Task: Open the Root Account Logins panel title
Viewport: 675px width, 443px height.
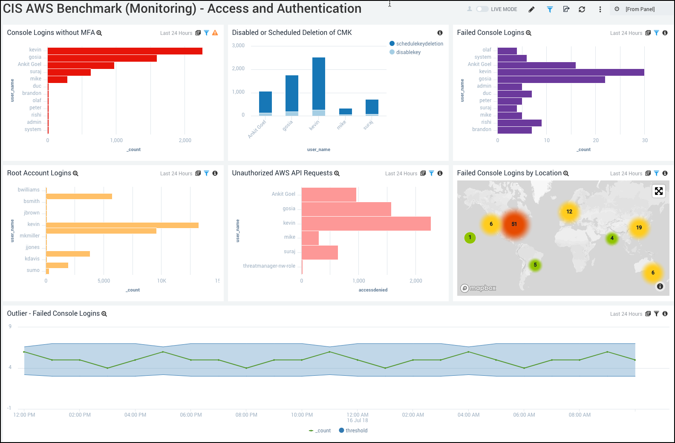Action: pos(39,173)
